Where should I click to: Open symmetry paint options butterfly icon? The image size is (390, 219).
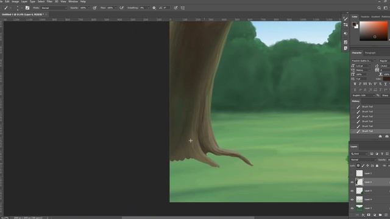[183, 8]
